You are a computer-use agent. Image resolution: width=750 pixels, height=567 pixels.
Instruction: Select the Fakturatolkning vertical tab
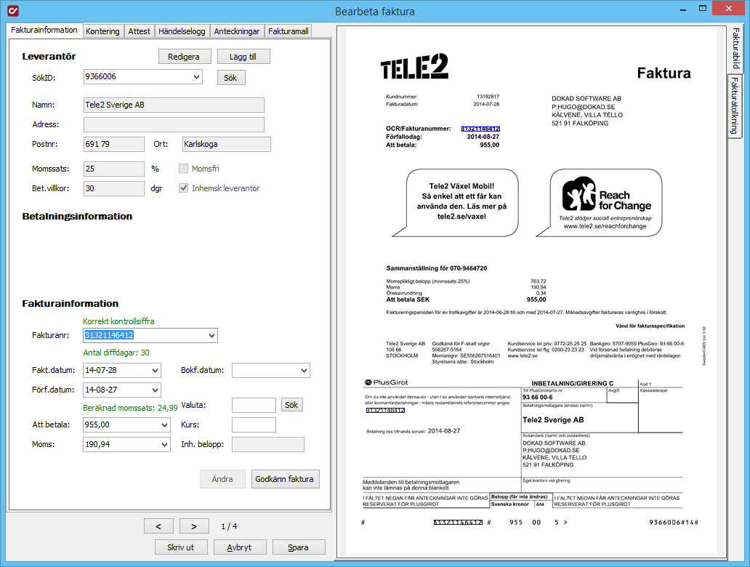[x=734, y=105]
